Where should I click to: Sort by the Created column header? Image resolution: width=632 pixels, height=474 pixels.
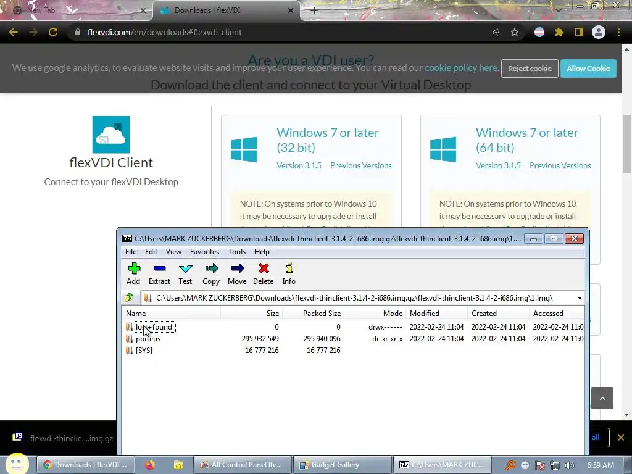499,313
